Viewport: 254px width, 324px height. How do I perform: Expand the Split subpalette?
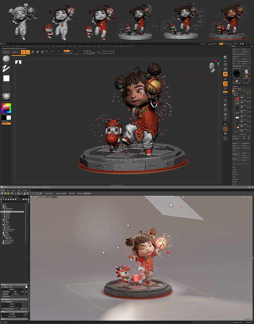234,167
